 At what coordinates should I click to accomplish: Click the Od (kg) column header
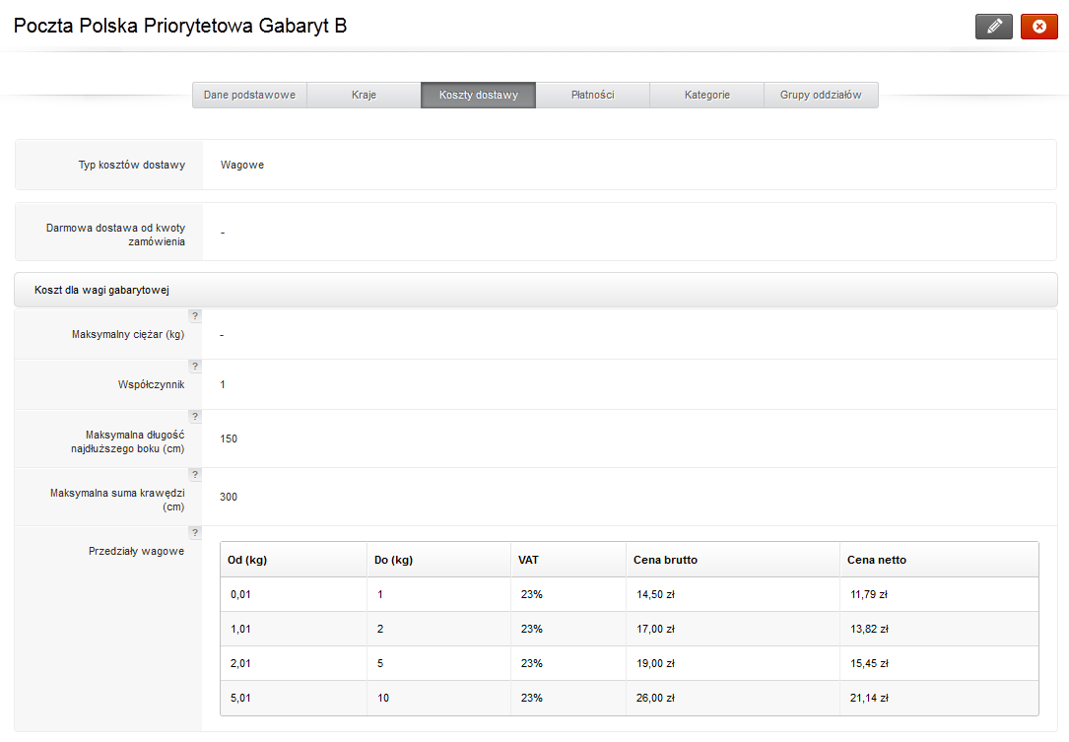[x=294, y=560]
